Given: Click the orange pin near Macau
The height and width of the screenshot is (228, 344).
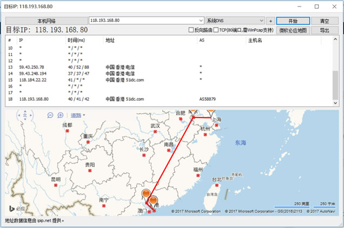Looking at the screenshot, I should click(146, 194).
